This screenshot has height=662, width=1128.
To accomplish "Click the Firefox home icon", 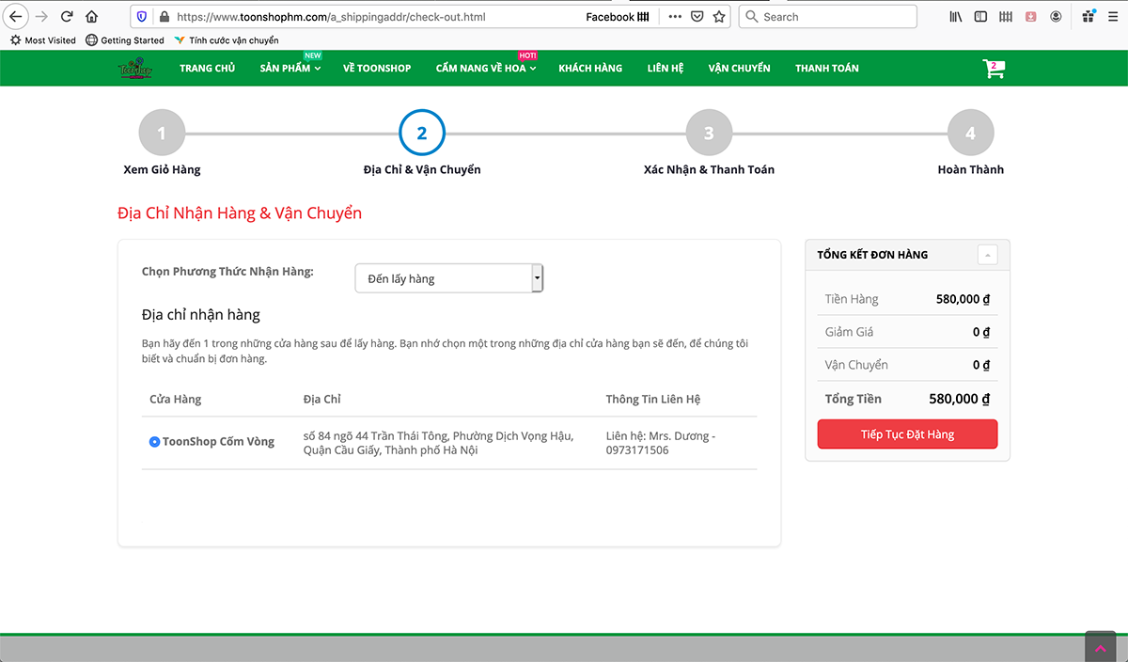I will [x=91, y=17].
